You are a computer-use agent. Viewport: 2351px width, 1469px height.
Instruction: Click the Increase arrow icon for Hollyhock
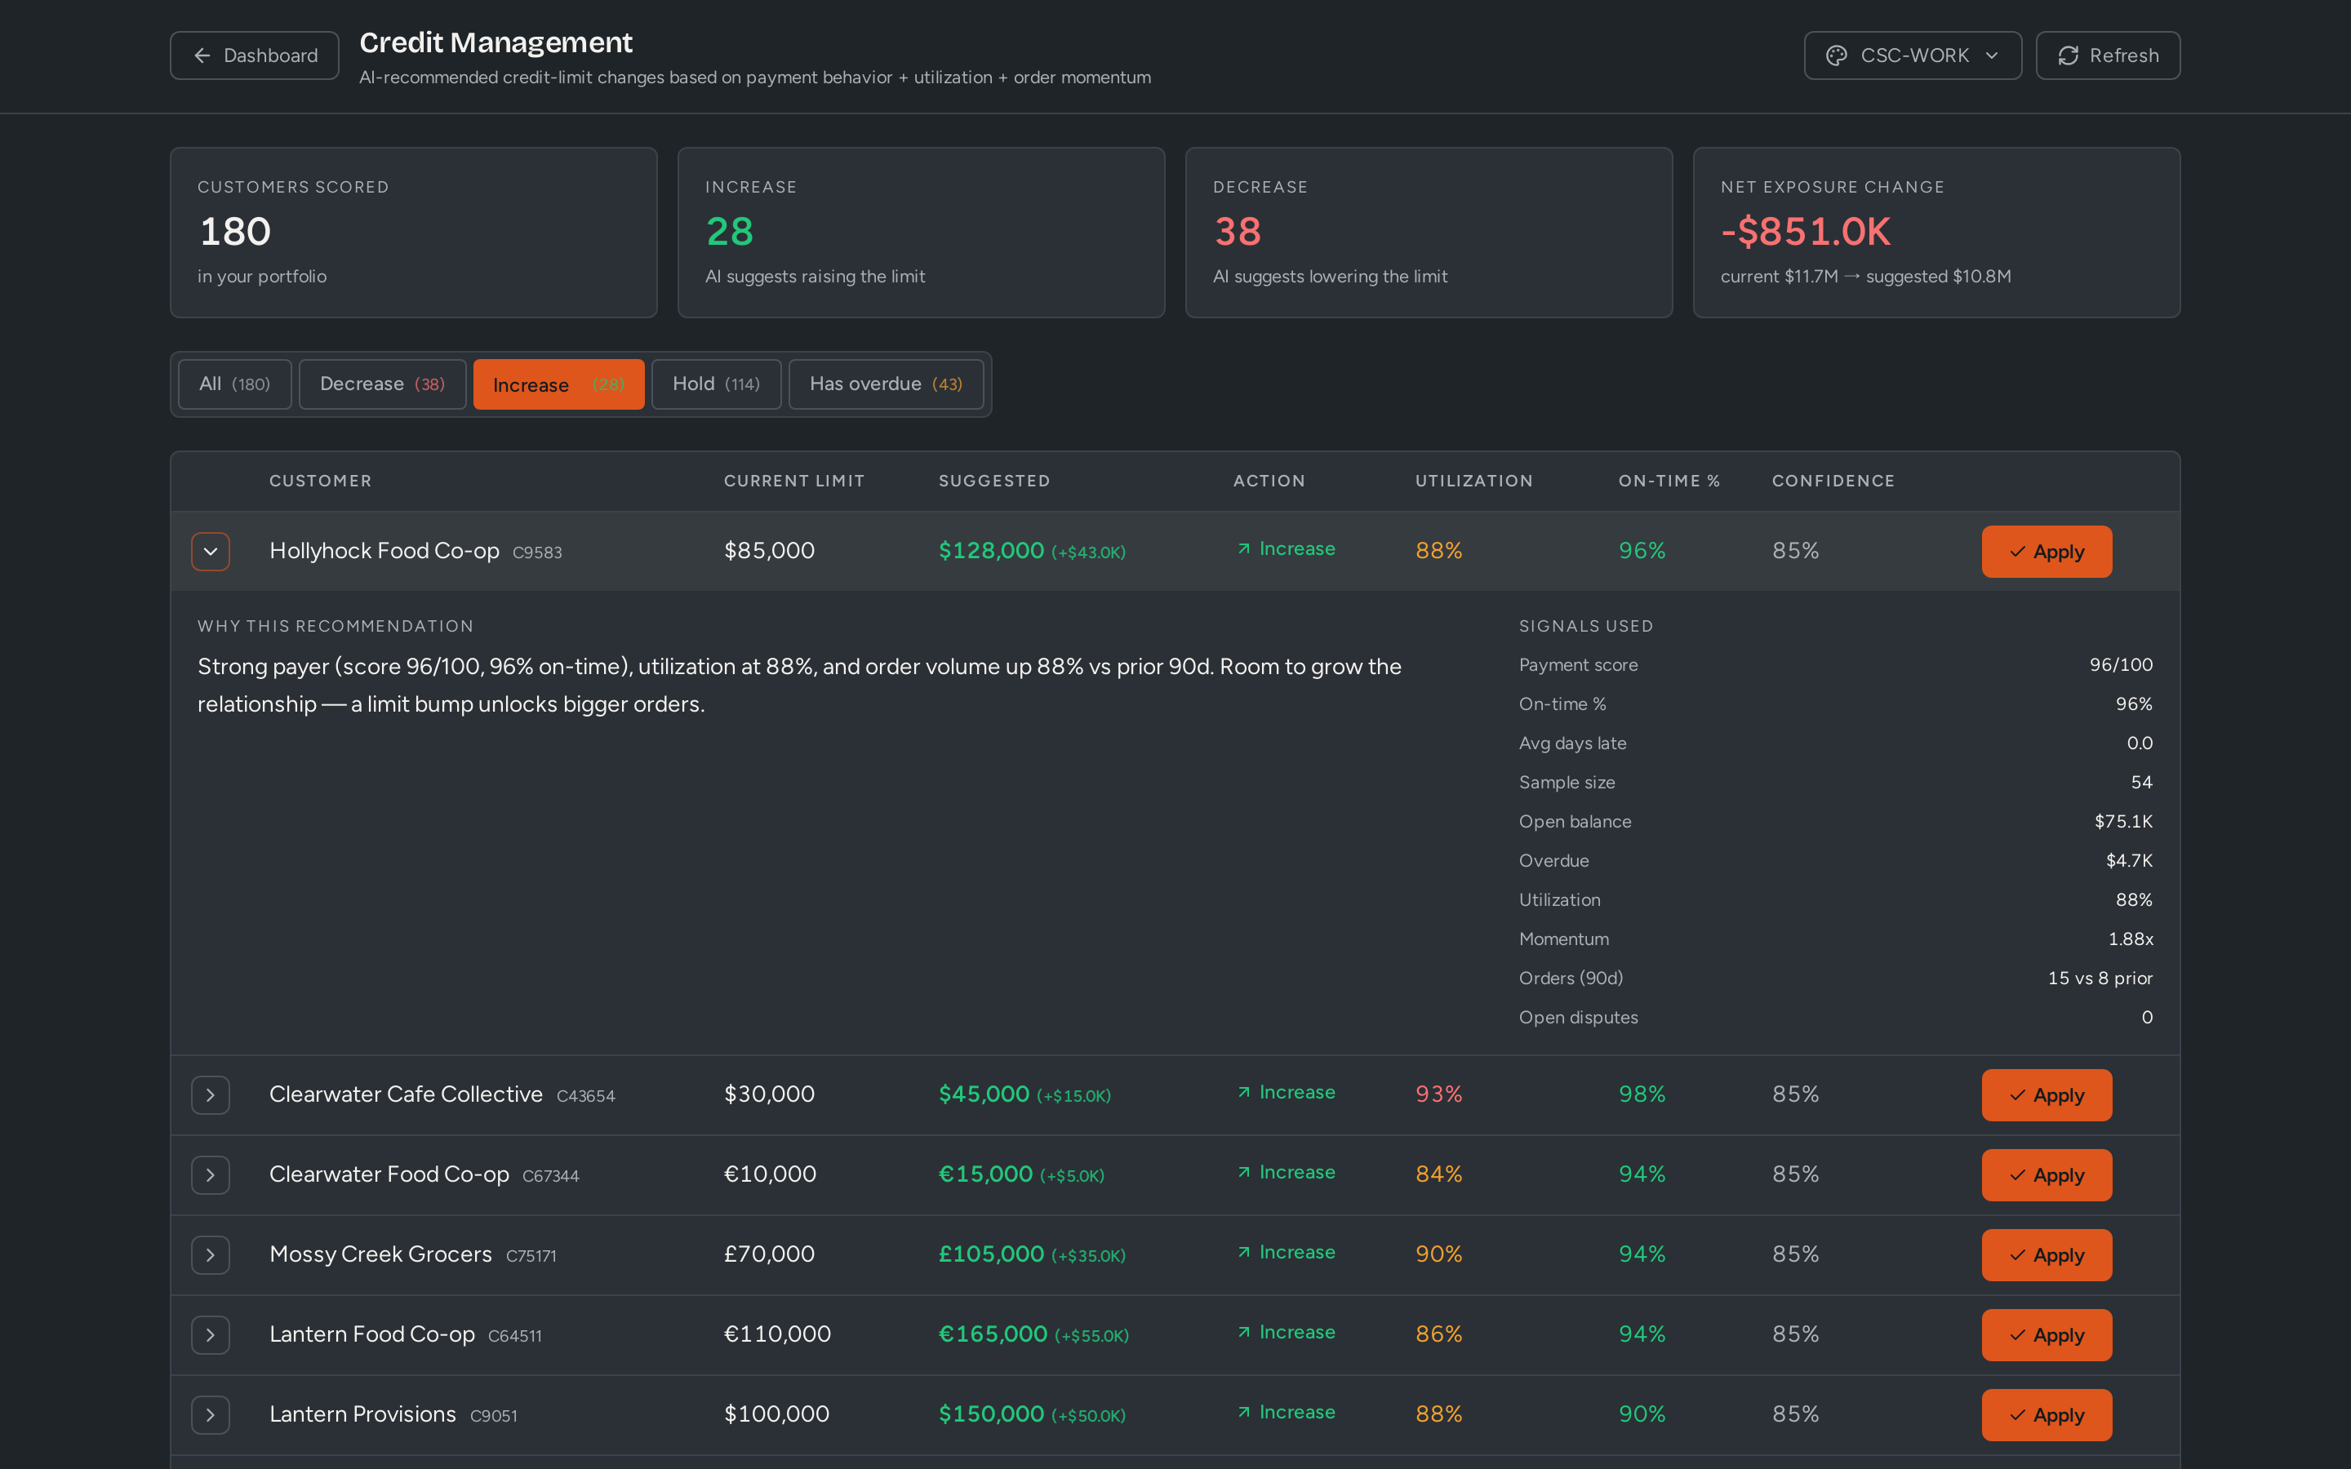1243,549
